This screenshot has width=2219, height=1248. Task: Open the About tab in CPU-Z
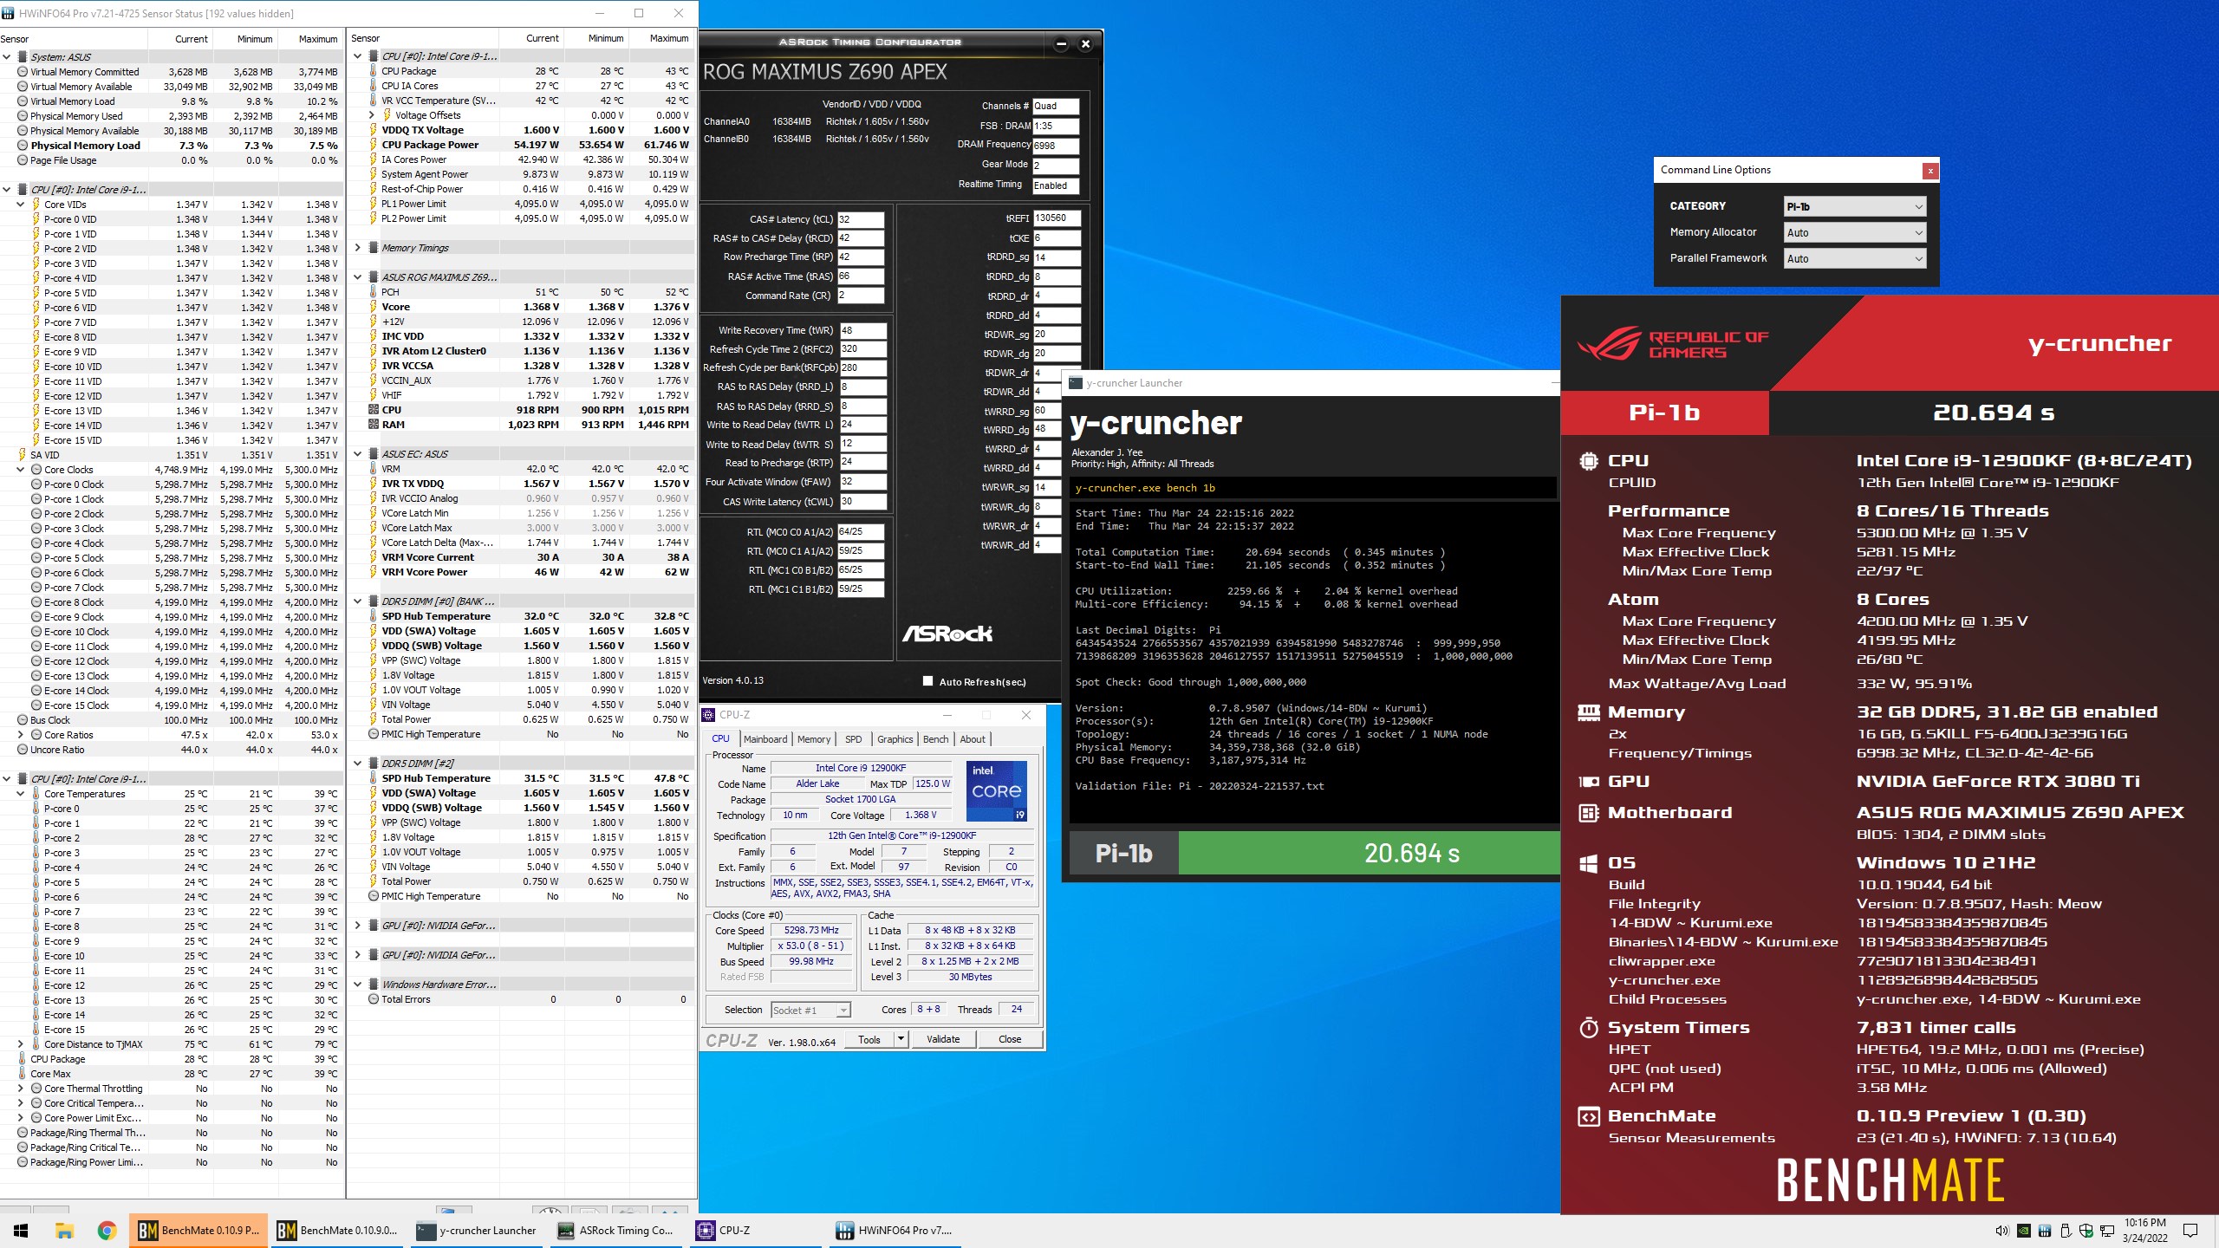[x=973, y=739]
